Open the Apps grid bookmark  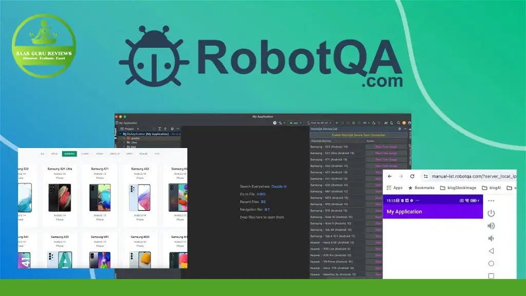point(394,188)
